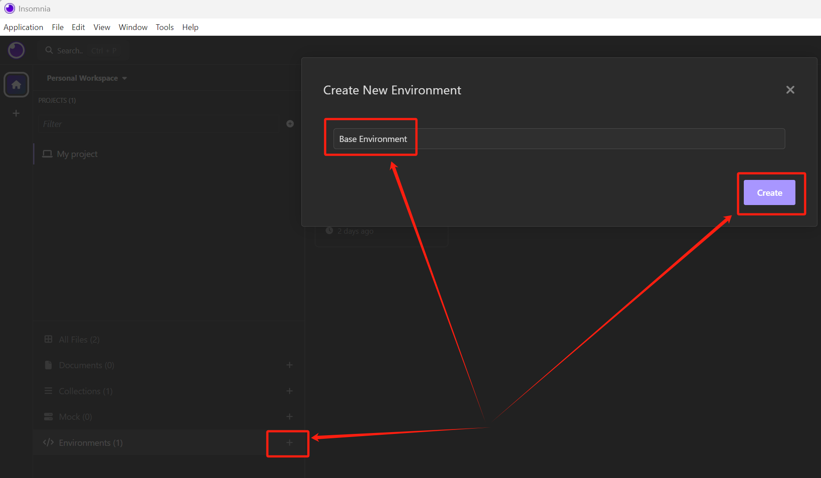Select My project in the projects list

(169, 154)
